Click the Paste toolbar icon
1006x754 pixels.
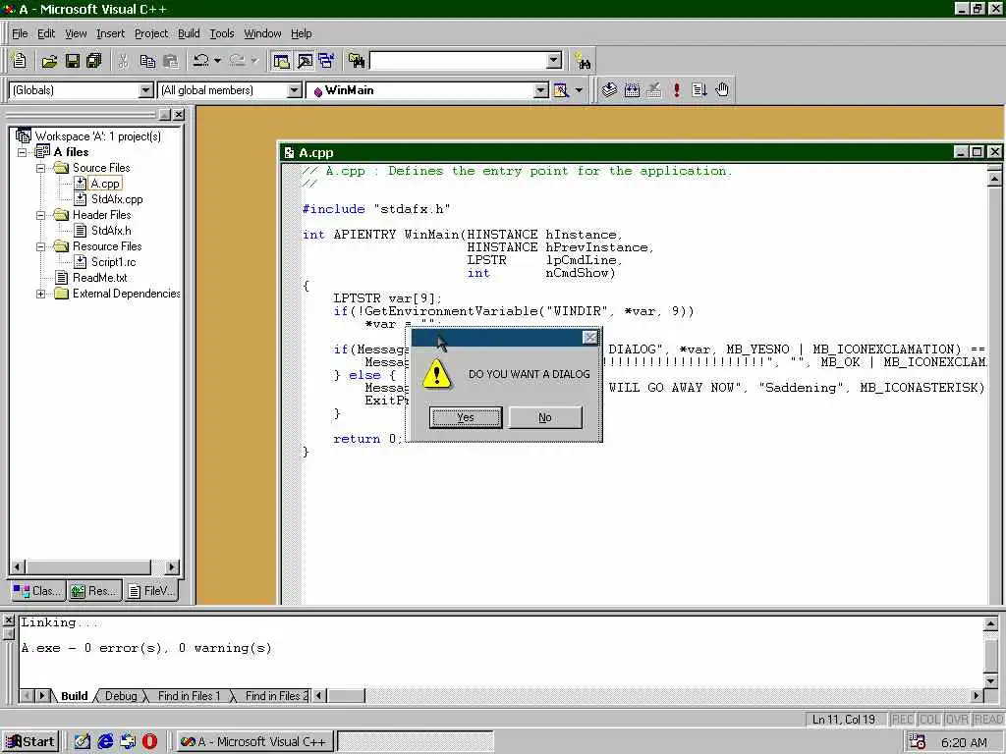[x=171, y=61]
